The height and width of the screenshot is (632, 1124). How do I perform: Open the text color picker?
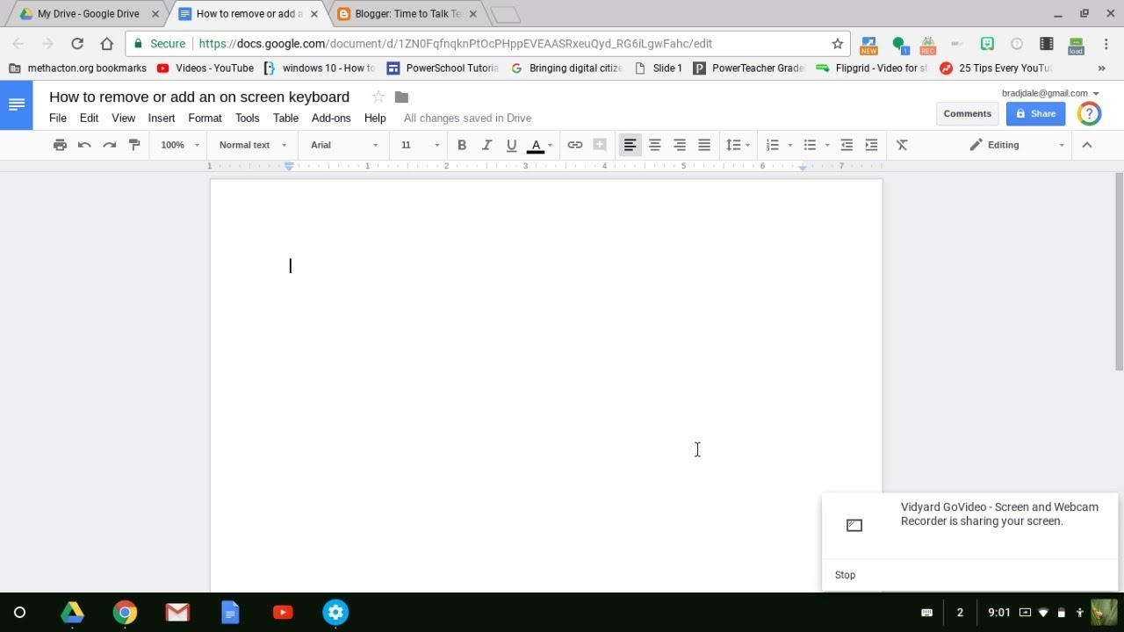pyautogui.click(x=539, y=145)
